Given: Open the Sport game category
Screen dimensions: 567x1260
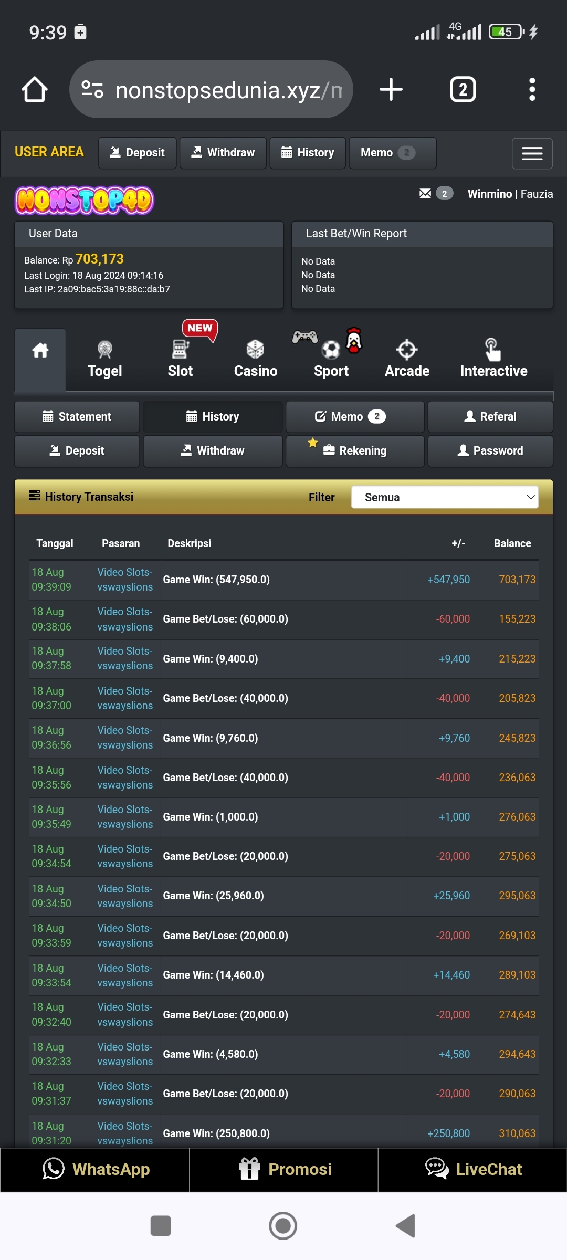Looking at the screenshot, I should (331, 360).
